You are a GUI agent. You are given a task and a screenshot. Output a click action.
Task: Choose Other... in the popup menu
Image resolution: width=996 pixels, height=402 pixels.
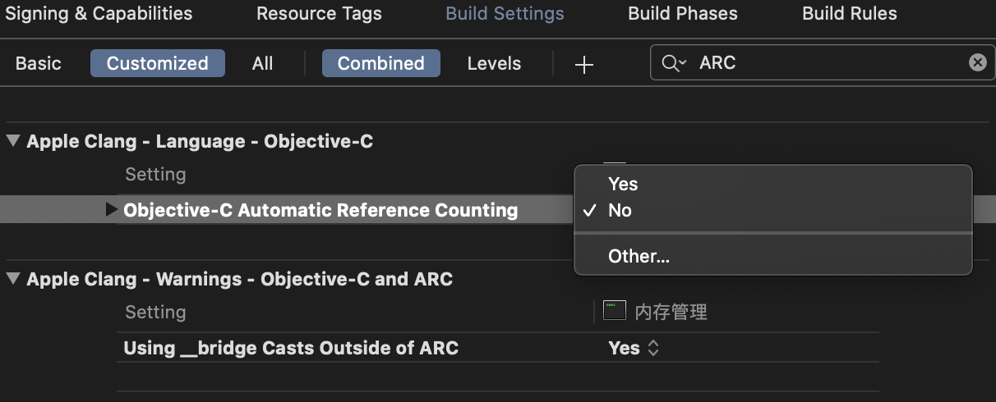click(639, 256)
